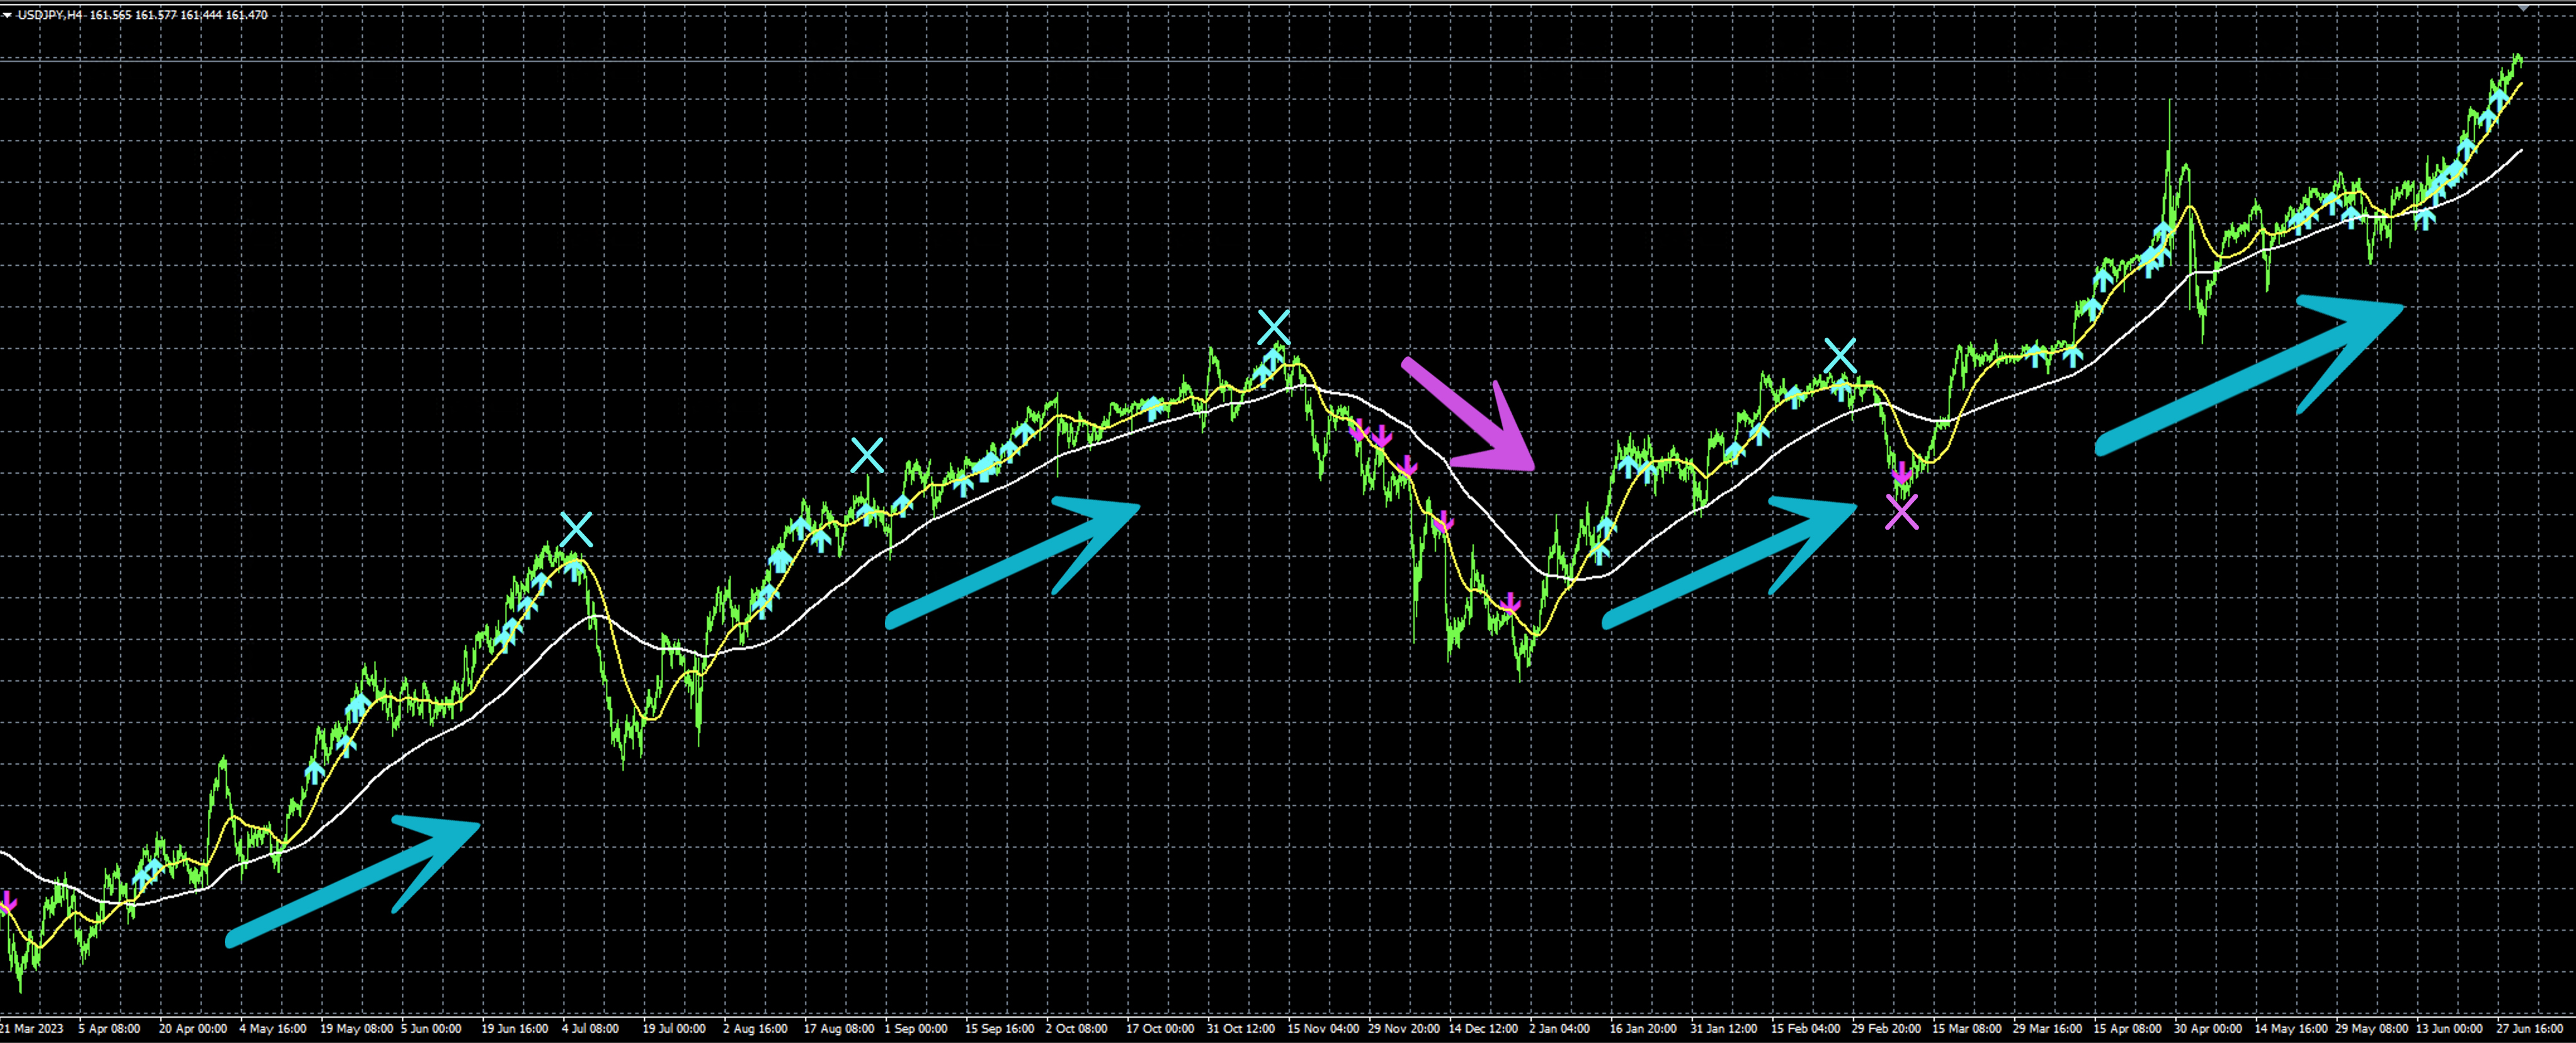The height and width of the screenshot is (1043, 2576).
Task: Click the 27 Jun 16:00 time axis label
Action: tap(2529, 1028)
